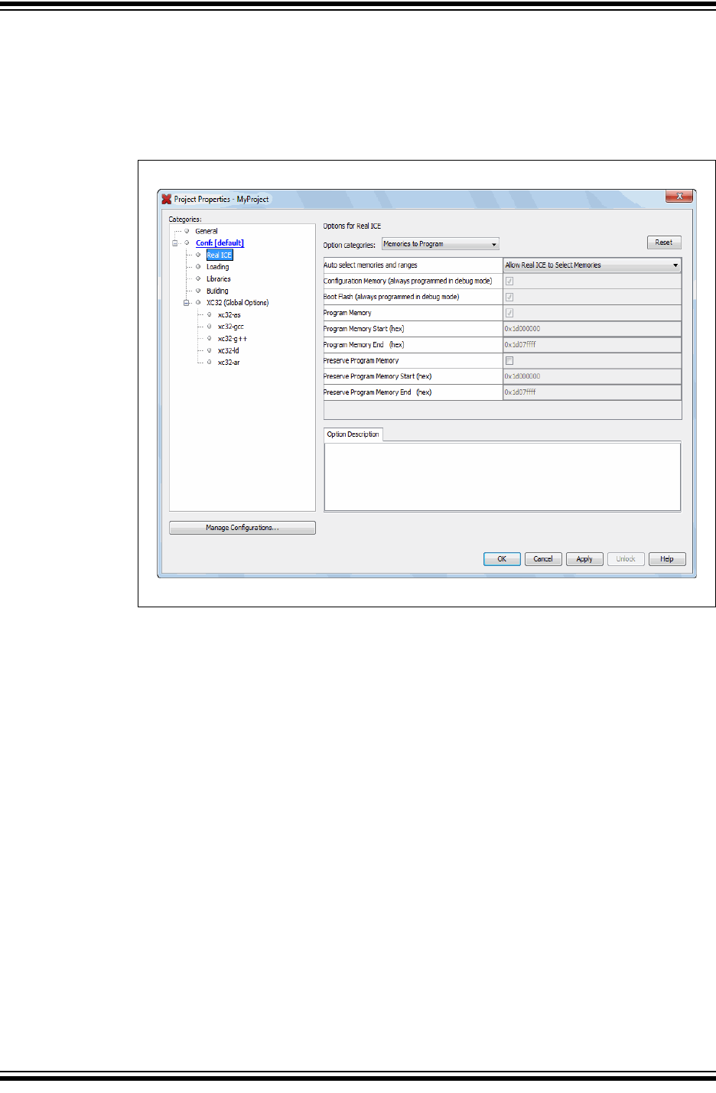Select the xc32-as tree item
716x1093 pixels.
click(229, 315)
